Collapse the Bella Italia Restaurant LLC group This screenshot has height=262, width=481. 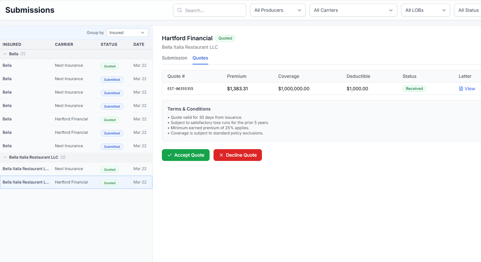(5, 157)
